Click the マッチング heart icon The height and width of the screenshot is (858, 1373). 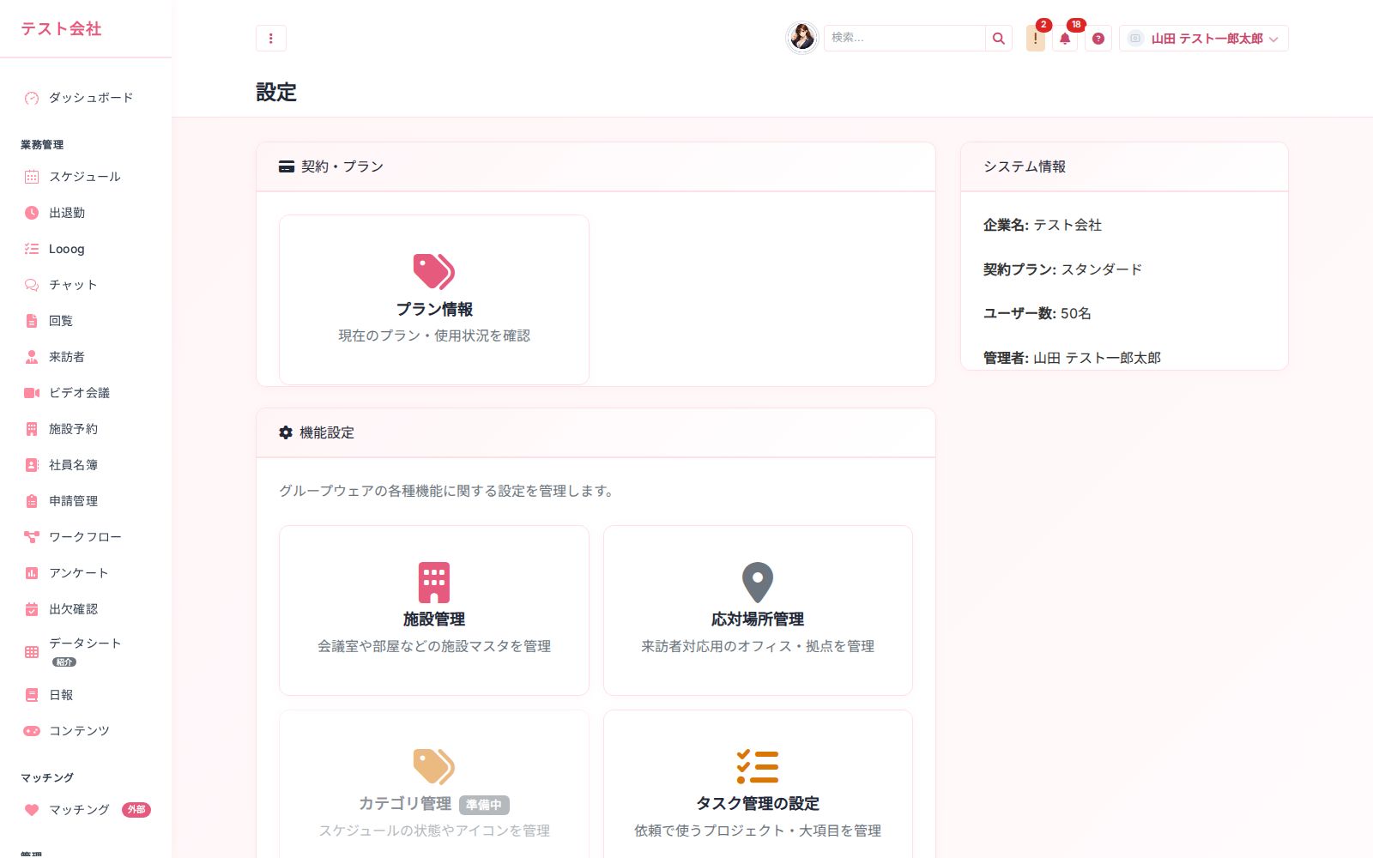tap(32, 810)
